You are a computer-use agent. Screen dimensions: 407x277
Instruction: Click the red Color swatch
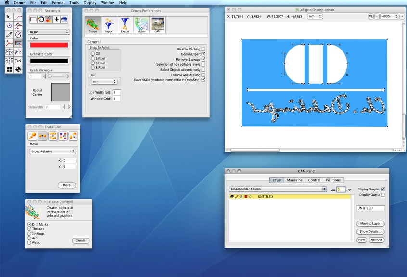point(49,45)
